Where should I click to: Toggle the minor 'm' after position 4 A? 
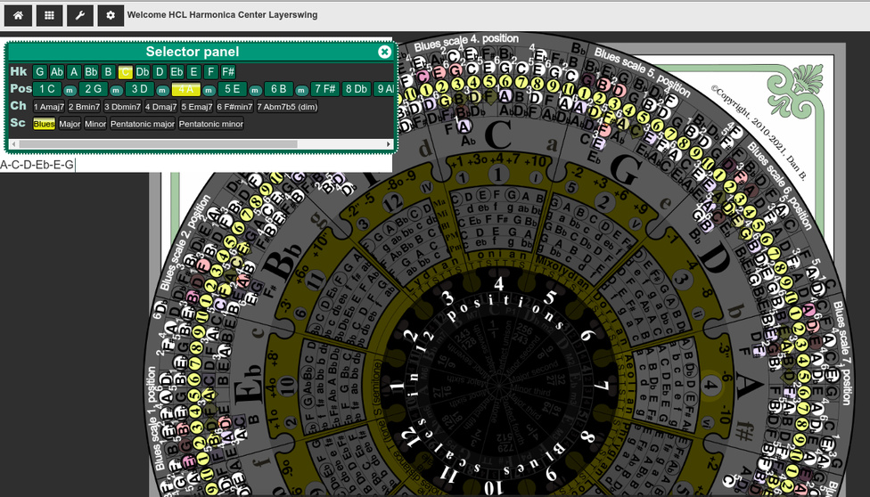pyautogui.click(x=209, y=90)
